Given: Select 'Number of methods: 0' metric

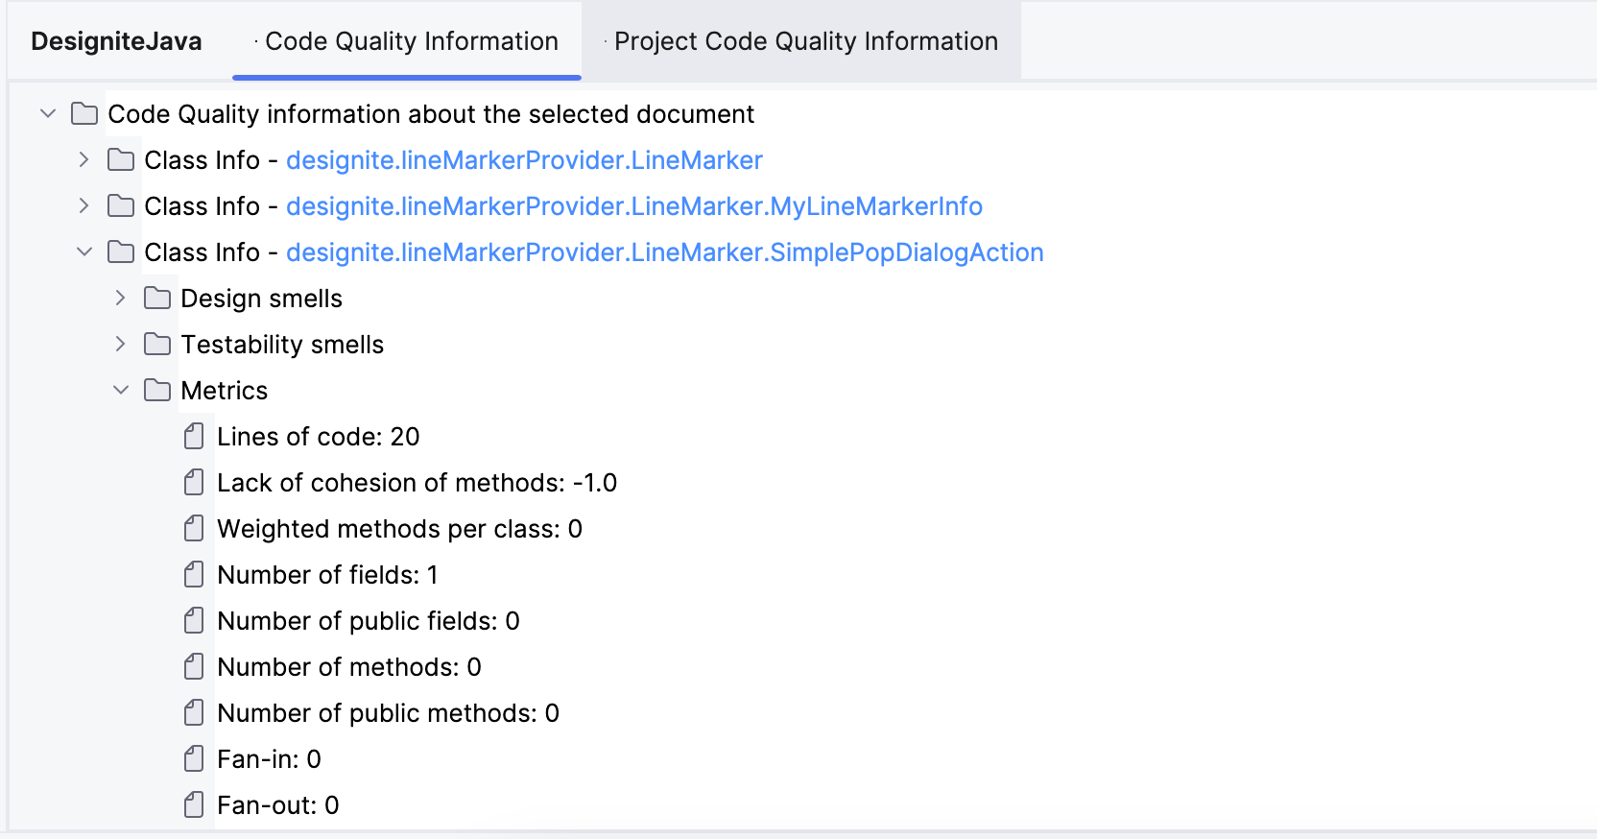Looking at the screenshot, I should point(349,667).
